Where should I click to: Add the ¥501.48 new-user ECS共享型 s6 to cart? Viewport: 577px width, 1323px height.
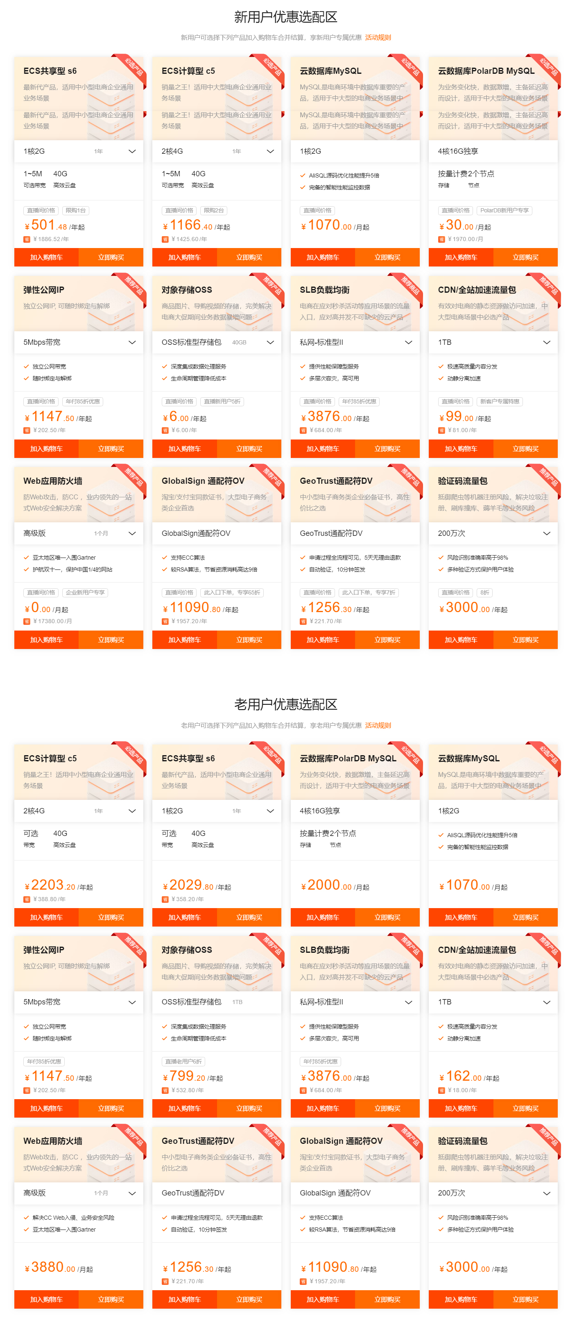46,257
